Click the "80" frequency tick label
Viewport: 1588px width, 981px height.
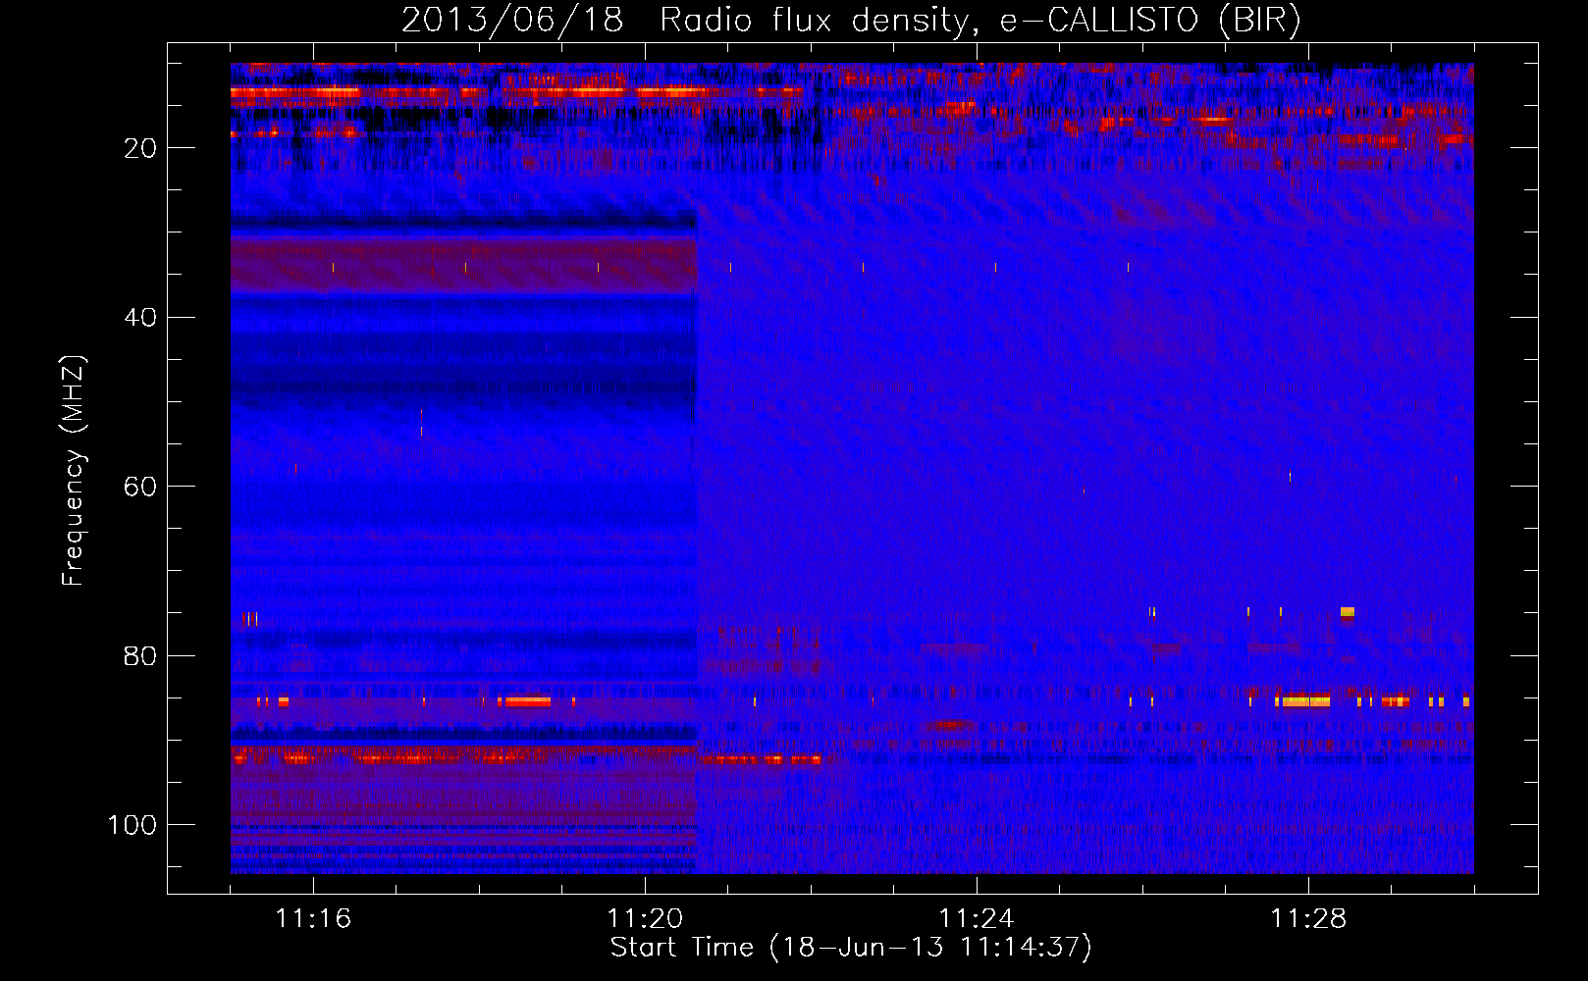coord(140,656)
